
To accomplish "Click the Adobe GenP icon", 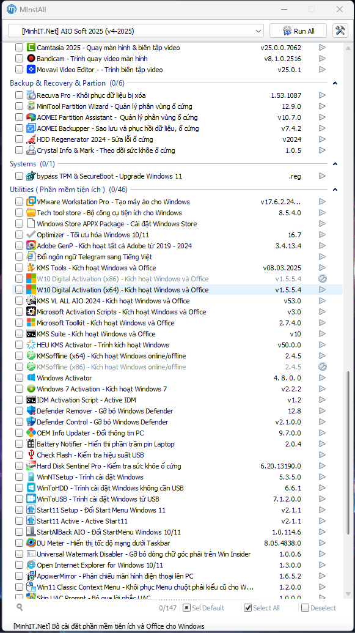I will (31, 246).
